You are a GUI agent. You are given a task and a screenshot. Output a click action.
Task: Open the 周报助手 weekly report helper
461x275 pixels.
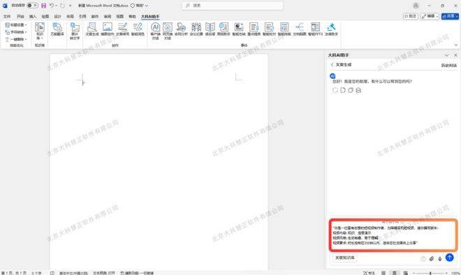tap(224, 29)
